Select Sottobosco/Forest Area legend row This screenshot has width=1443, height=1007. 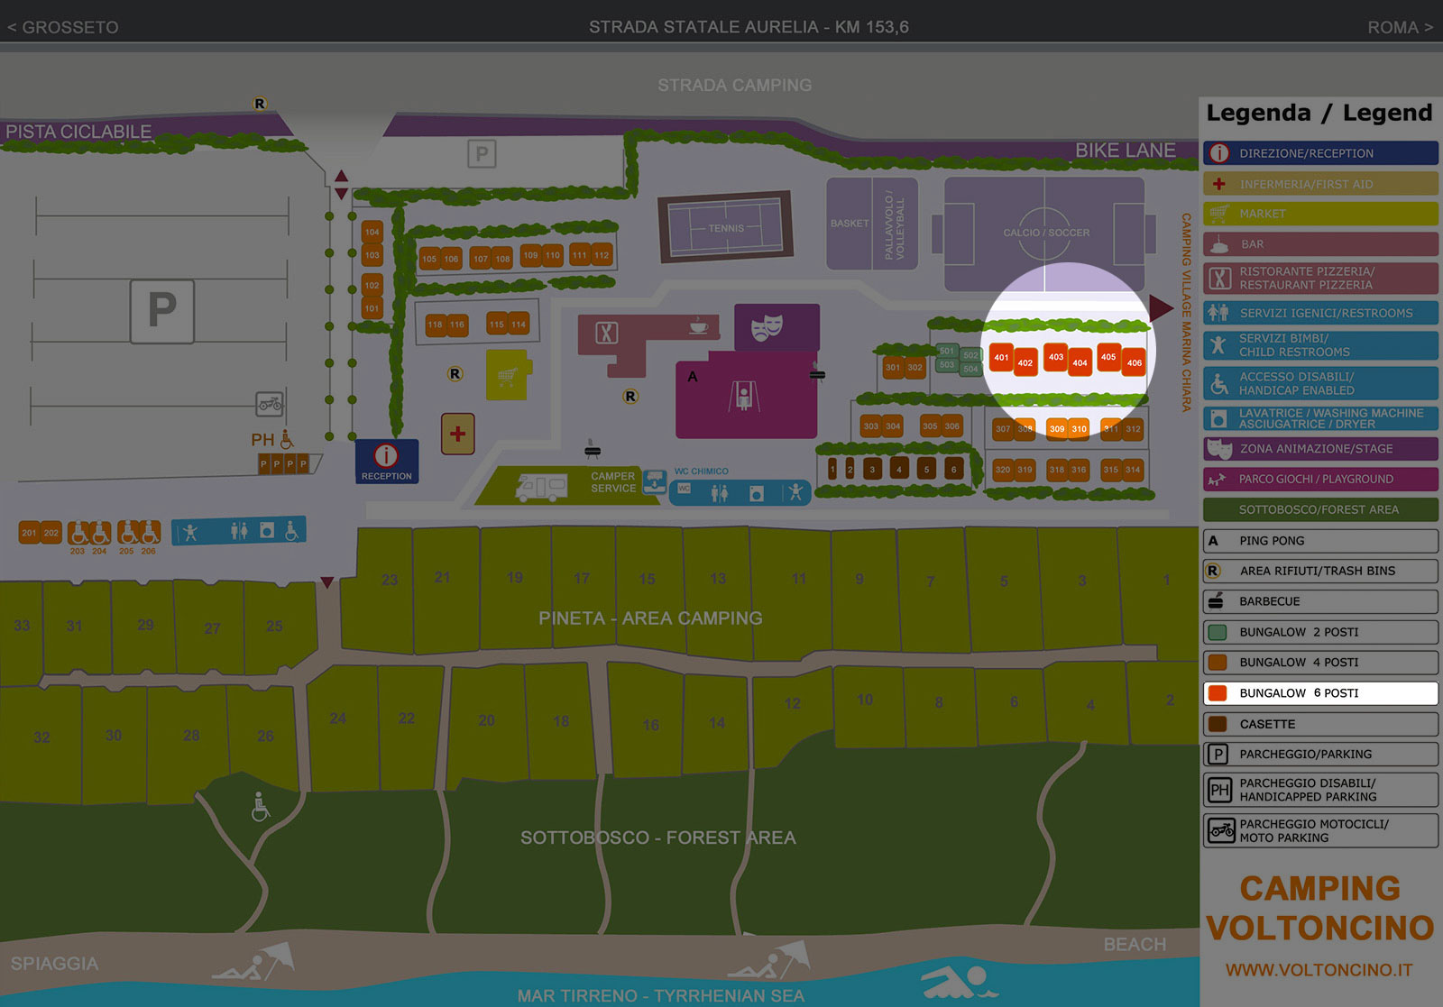click(1320, 509)
